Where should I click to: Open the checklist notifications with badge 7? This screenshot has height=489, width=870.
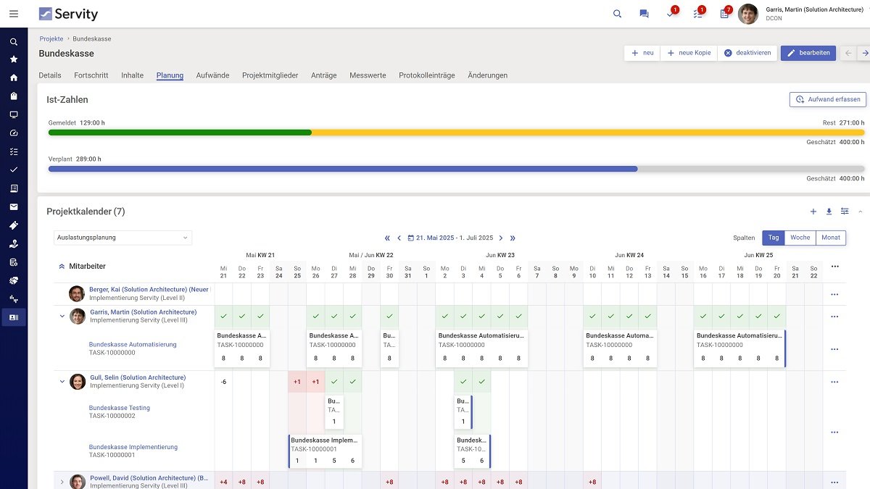724,14
